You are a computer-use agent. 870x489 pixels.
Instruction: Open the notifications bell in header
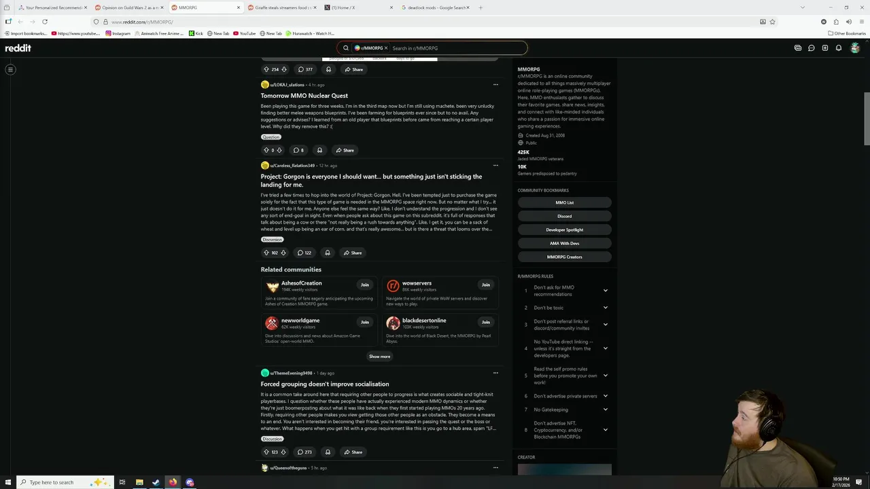tap(839, 48)
